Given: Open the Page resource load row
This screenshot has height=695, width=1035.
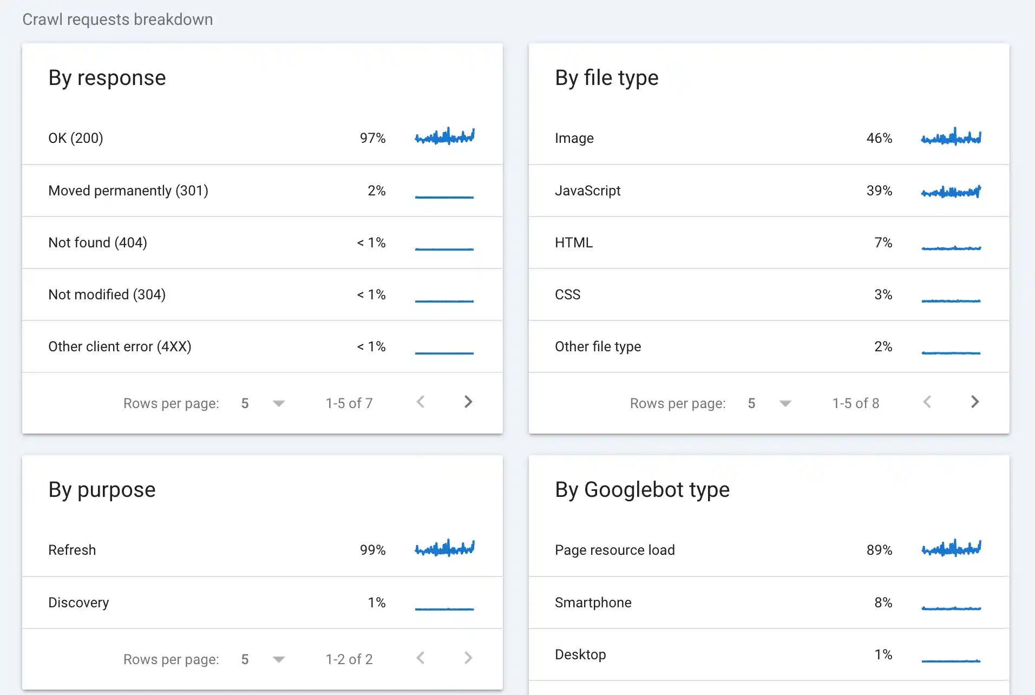Looking at the screenshot, I should pos(769,550).
